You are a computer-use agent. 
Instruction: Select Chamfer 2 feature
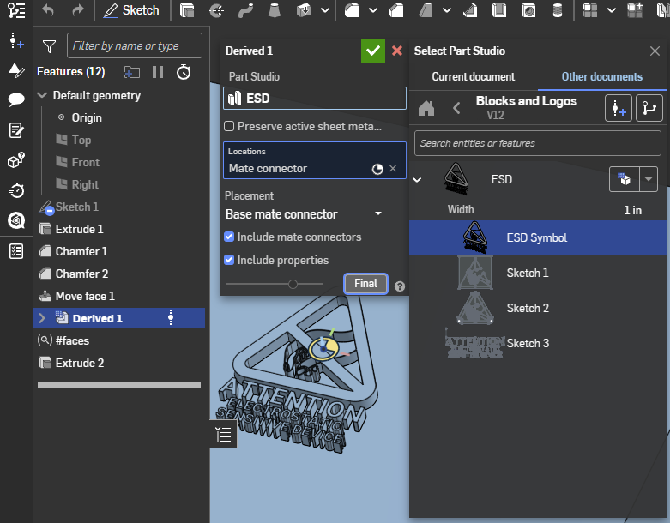point(81,274)
